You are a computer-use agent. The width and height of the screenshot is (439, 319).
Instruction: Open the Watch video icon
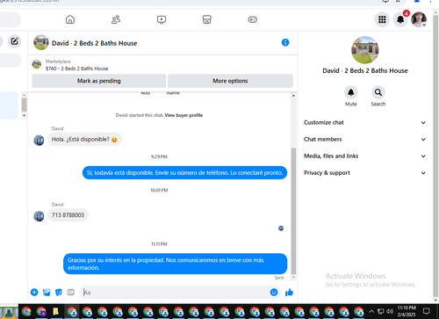(x=162, y=19)
